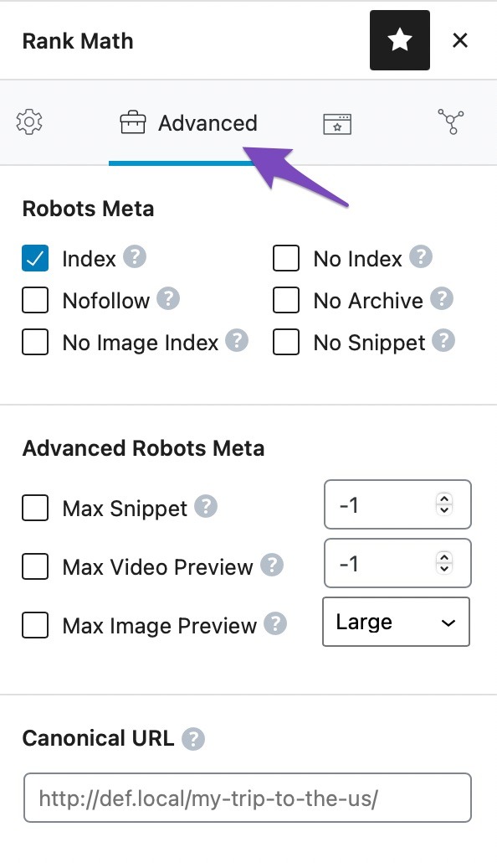Screen dimensions: 497x863
Task: Select the Advanced briefcase tab icon
Action: 134,122
